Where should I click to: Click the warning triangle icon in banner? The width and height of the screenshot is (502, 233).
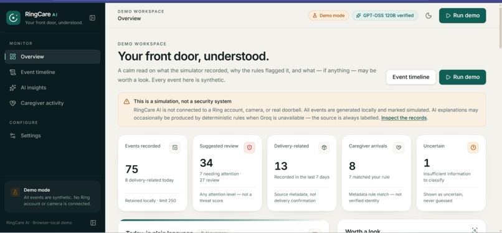pos(127,102)
